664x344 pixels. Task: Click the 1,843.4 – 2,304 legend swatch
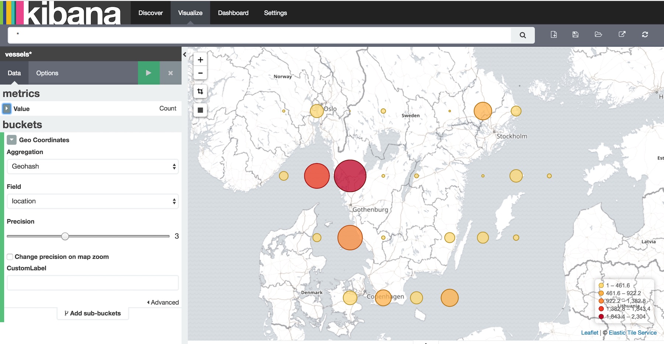pos(601,316)
